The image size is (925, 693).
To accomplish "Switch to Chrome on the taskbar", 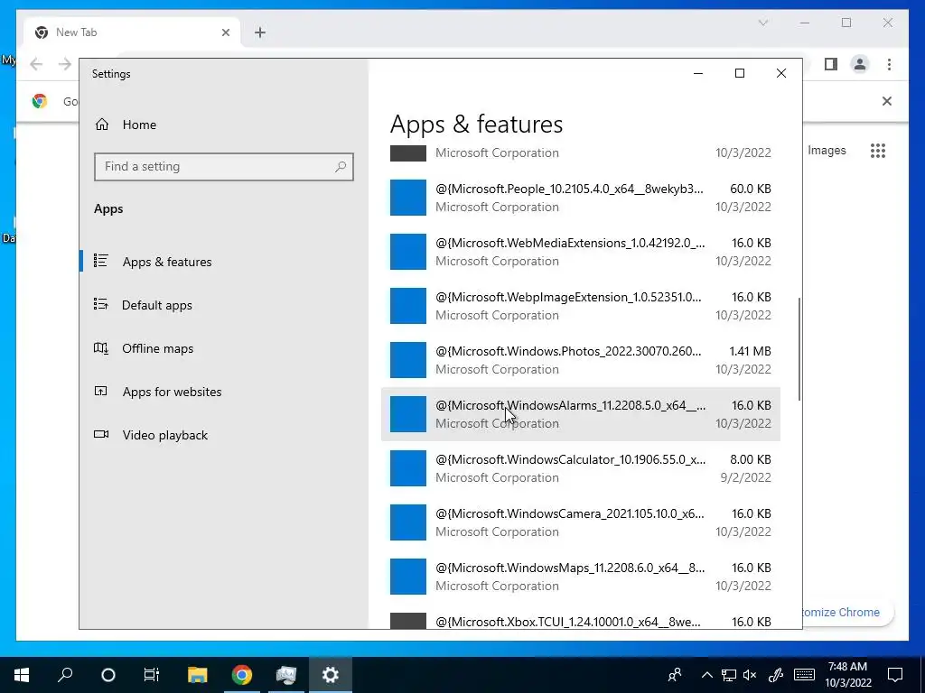I will pos(242,675).
